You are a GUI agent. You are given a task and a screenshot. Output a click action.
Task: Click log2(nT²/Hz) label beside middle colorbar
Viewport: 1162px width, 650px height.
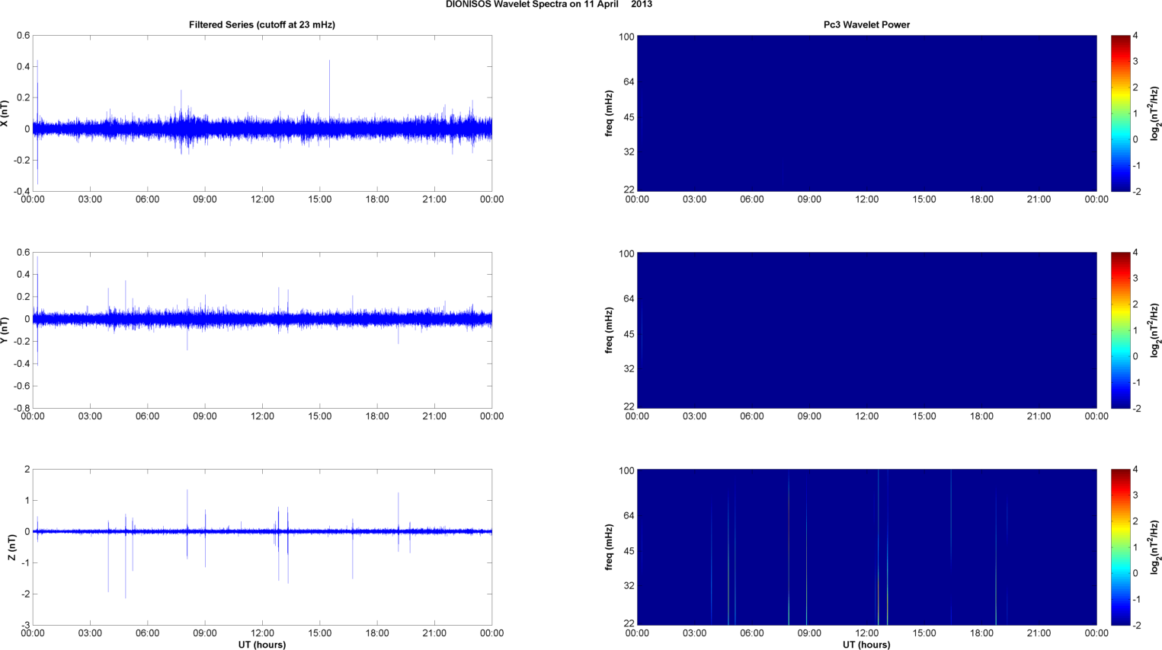1155,330
